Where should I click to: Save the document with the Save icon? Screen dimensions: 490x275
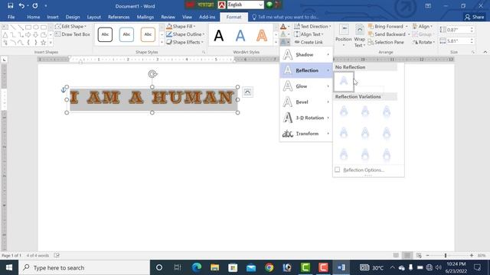point(10,5)
